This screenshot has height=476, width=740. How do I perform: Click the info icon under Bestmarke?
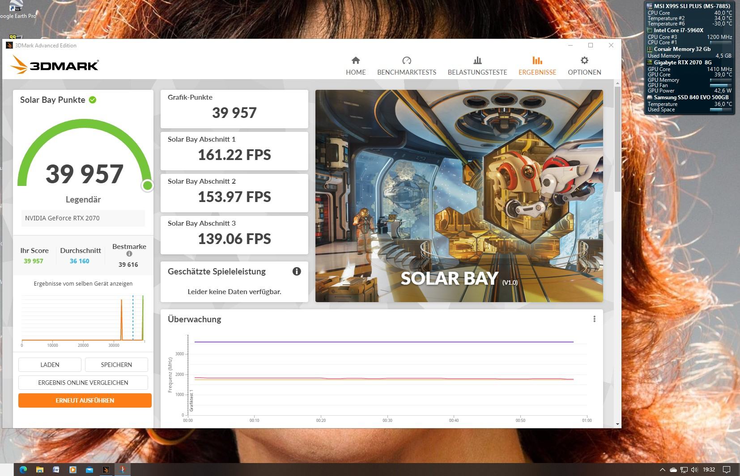(129, 254)
